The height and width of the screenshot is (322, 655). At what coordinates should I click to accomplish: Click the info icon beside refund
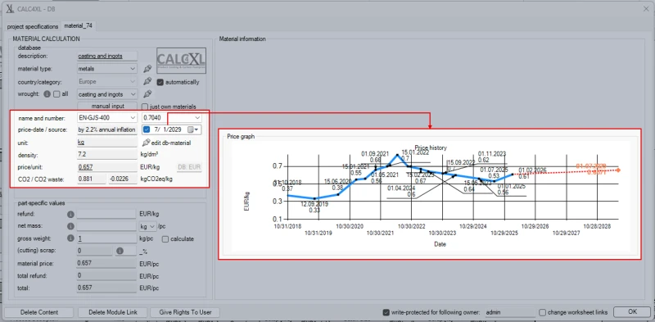click(x=70, y=214)
